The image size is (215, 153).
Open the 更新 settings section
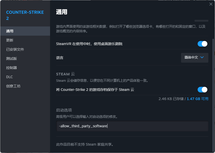[25, 40]
